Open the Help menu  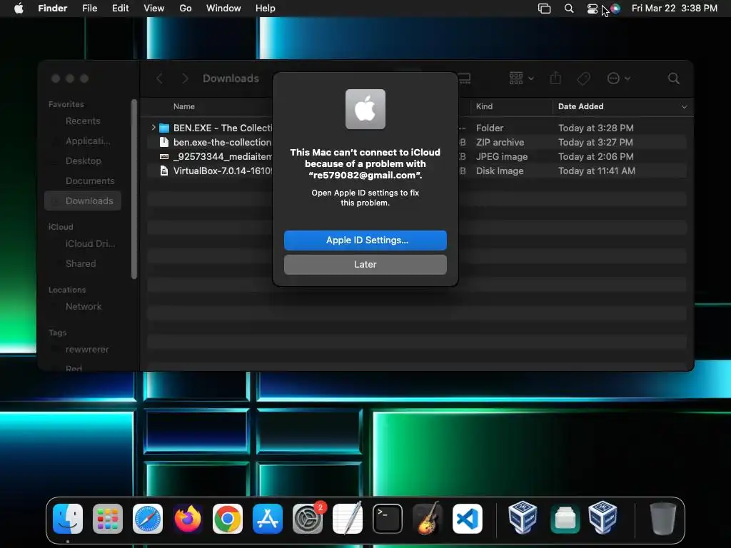click(266, 9)
